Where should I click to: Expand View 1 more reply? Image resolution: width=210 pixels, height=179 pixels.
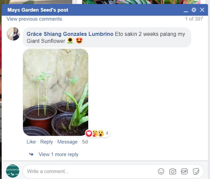click(x=58, y=154)
